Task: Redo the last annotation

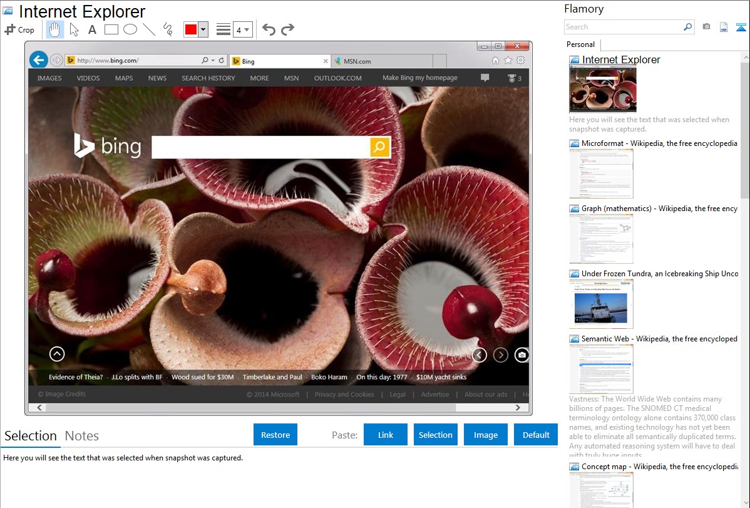Action: [287, 29]
